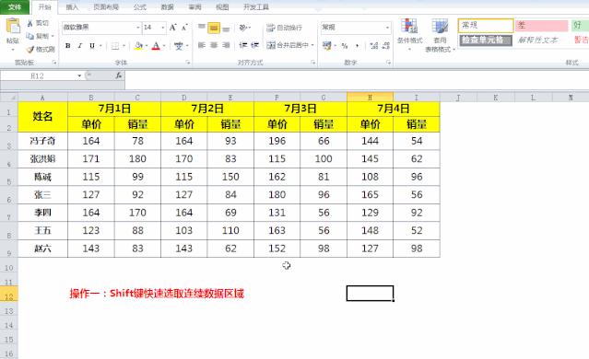The width and height of the screenshot is (589, 359).
Task: Click the Select All corner button
Action: (9, 98)
